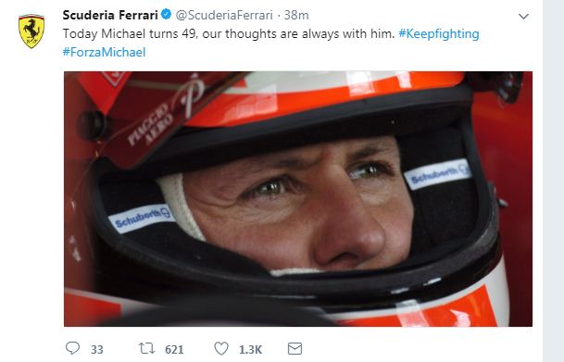View the helmet photo in full
The height and width of the screenshot is (362, 564).
click(298, 199)
